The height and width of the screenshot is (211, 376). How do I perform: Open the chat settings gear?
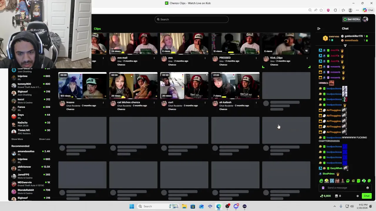pos(357,196)
